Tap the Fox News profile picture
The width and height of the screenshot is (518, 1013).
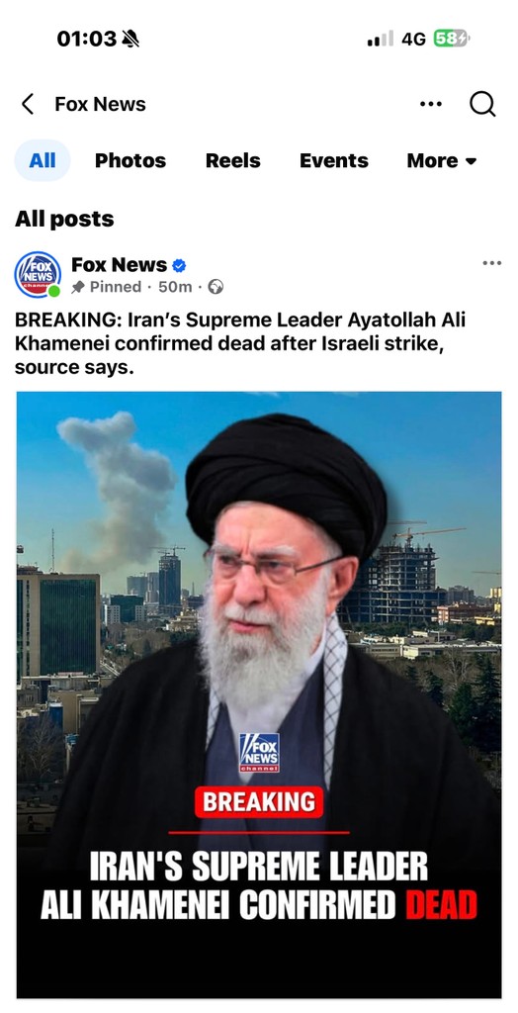pyautogui.click(x=39, y=275)
